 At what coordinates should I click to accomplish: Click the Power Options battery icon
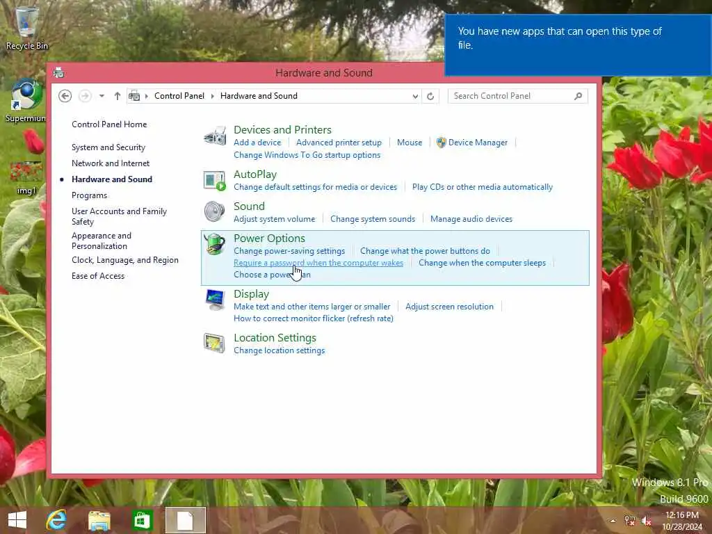point(214,243)
